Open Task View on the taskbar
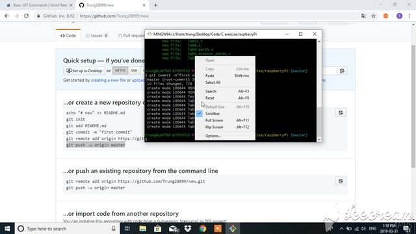 [x=127, y=228]
